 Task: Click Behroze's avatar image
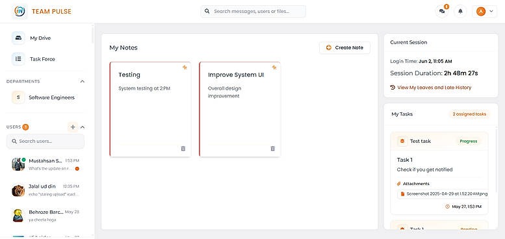[x=18, y=216]
